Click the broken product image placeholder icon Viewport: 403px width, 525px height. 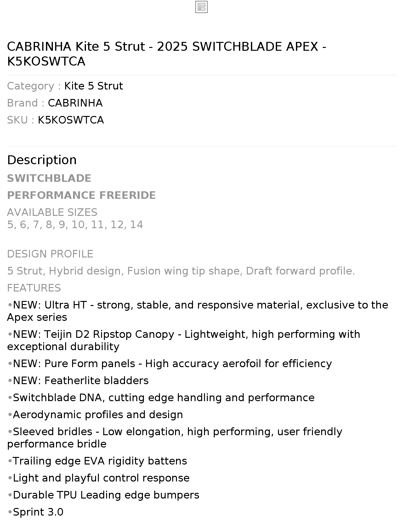[201, 7]
